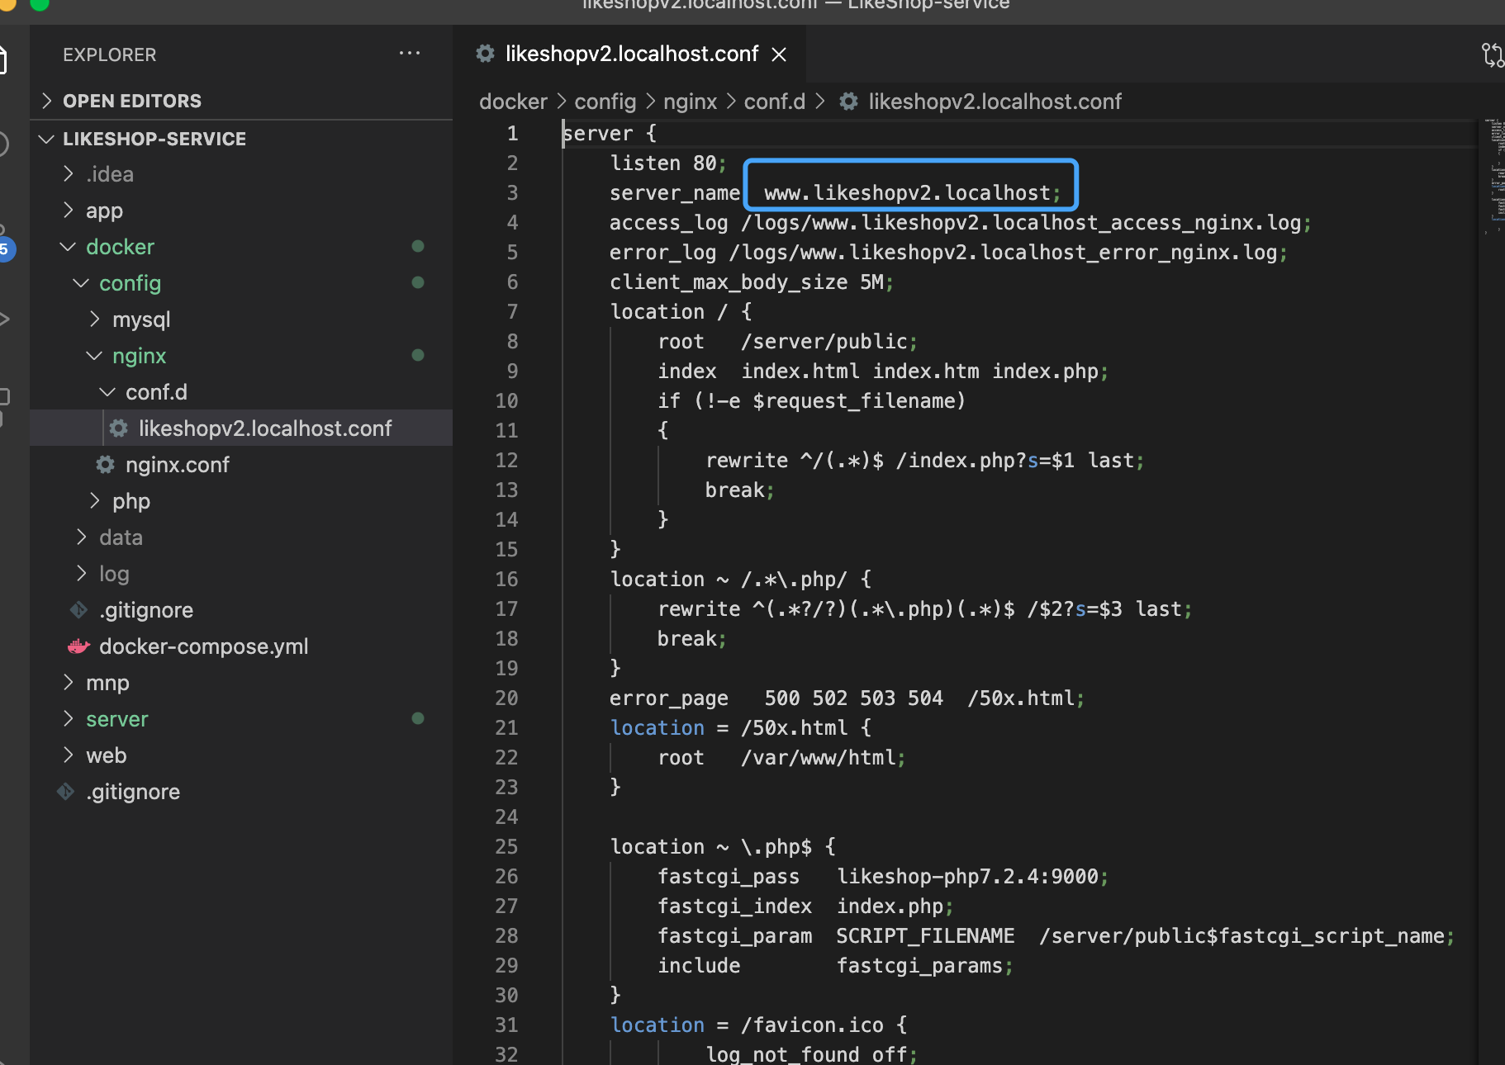The height and width of the screenshot is (1065, 1505).
Task: Click the docker breadcrumb segment
Action: pos(513,102)
